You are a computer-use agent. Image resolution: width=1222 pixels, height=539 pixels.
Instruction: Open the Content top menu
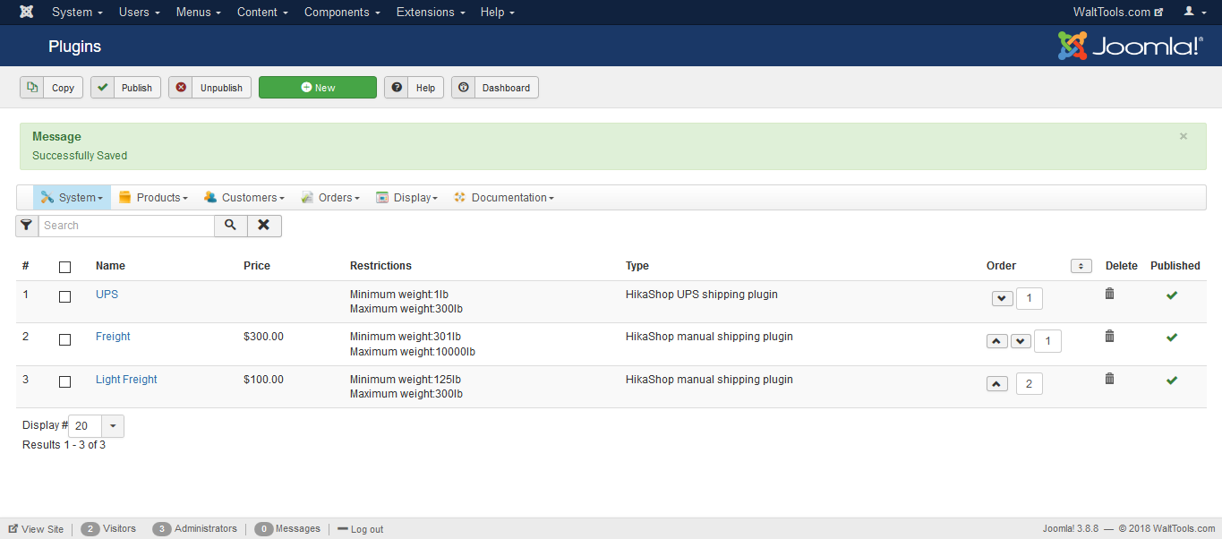(x=262, y=12)
